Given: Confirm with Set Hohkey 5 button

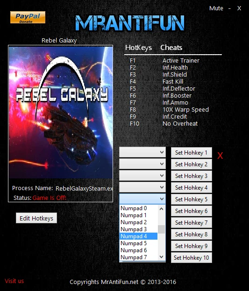Looking at the screenshot, I should 191,199.
